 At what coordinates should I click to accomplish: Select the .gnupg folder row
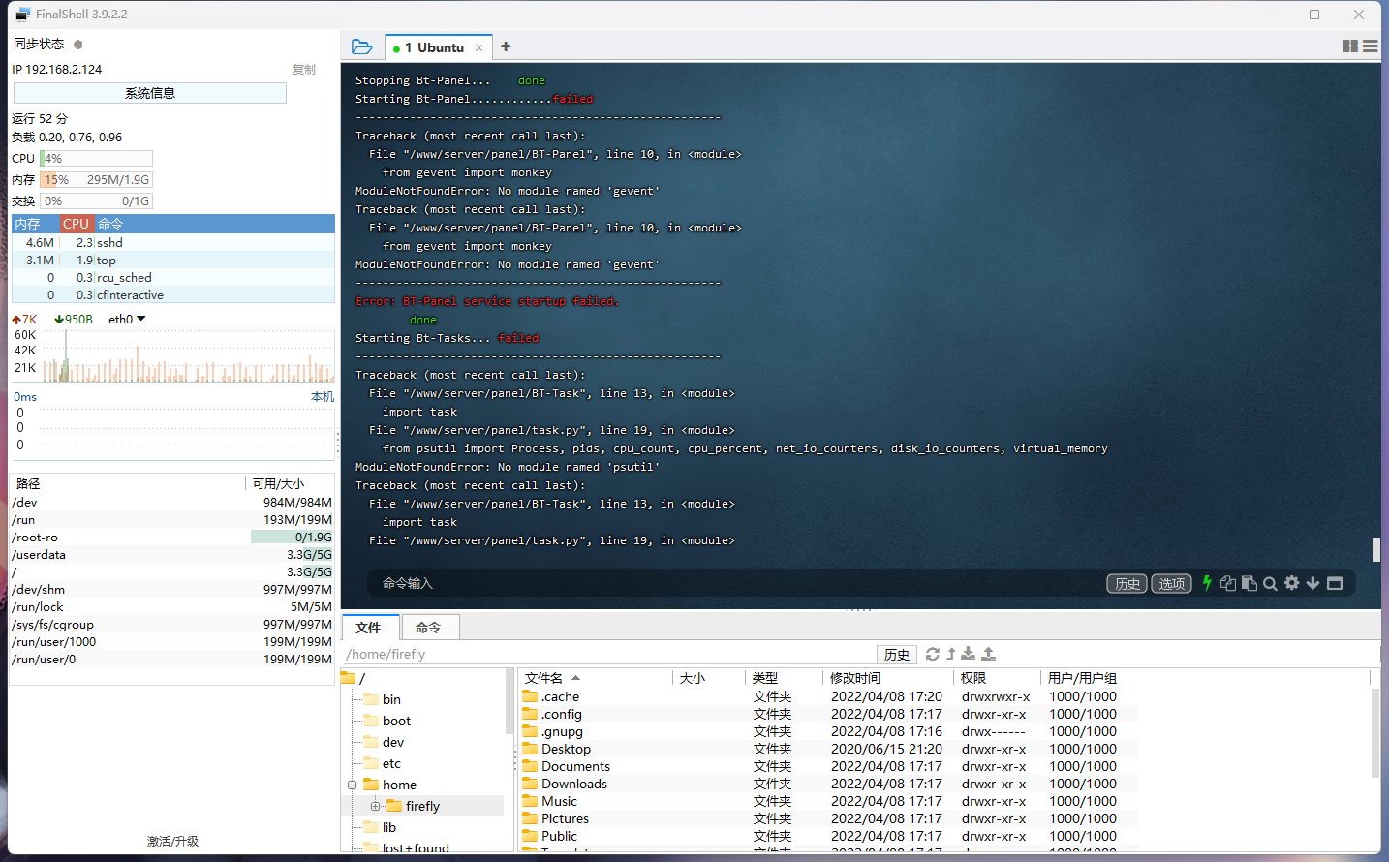829,731
